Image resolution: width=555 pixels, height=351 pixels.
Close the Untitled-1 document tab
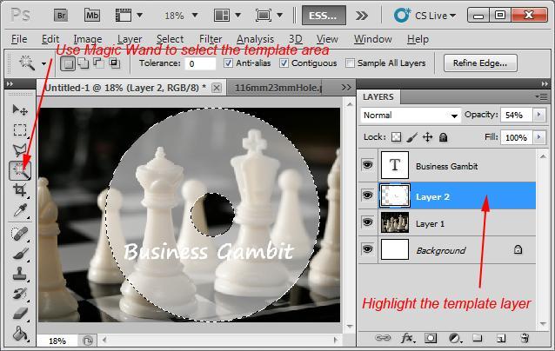click(217, 88)
